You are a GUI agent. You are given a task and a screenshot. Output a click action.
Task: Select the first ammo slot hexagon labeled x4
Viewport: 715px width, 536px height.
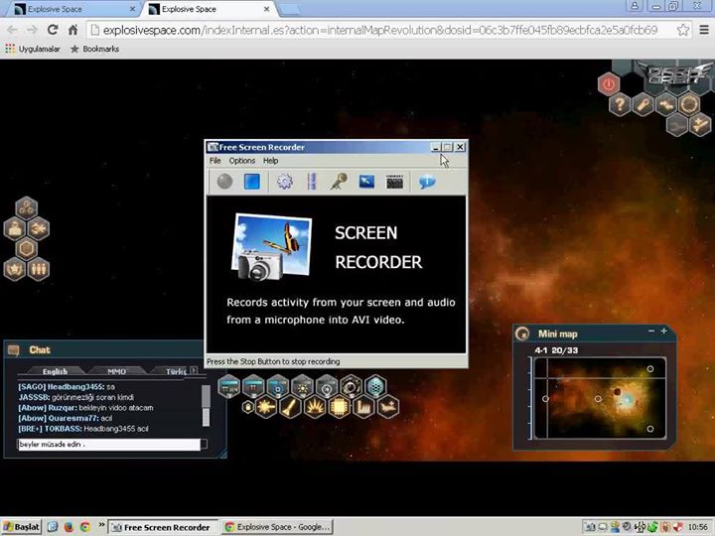pos(229,386)
